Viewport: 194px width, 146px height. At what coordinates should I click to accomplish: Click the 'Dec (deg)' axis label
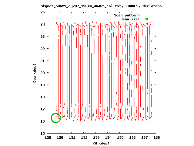[35, 73]
